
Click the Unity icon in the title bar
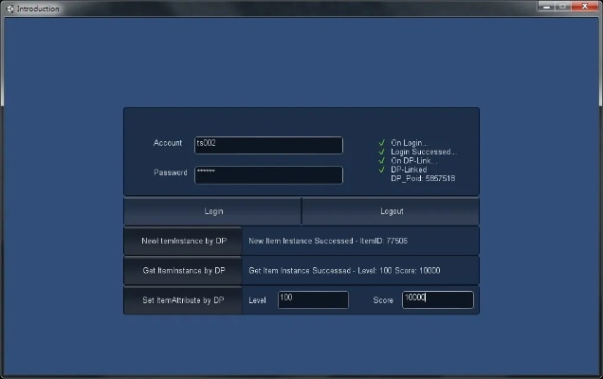pyautogui.click(x=9, y=9)
